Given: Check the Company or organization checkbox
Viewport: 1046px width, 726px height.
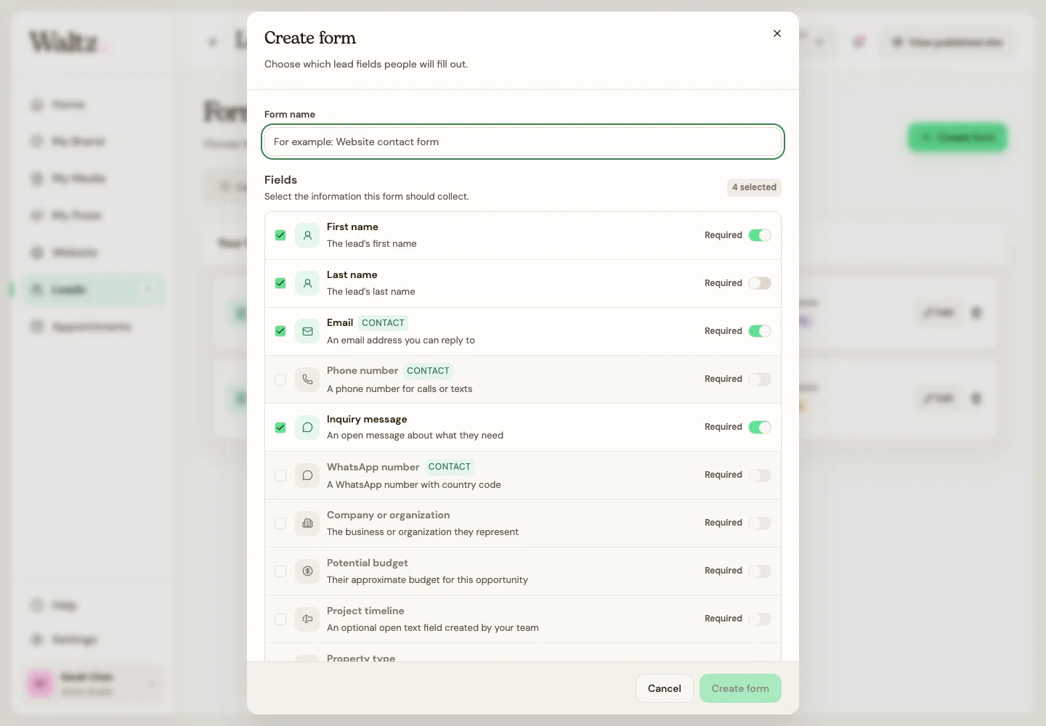Looking at the screenshot, I should pos(280,523).
